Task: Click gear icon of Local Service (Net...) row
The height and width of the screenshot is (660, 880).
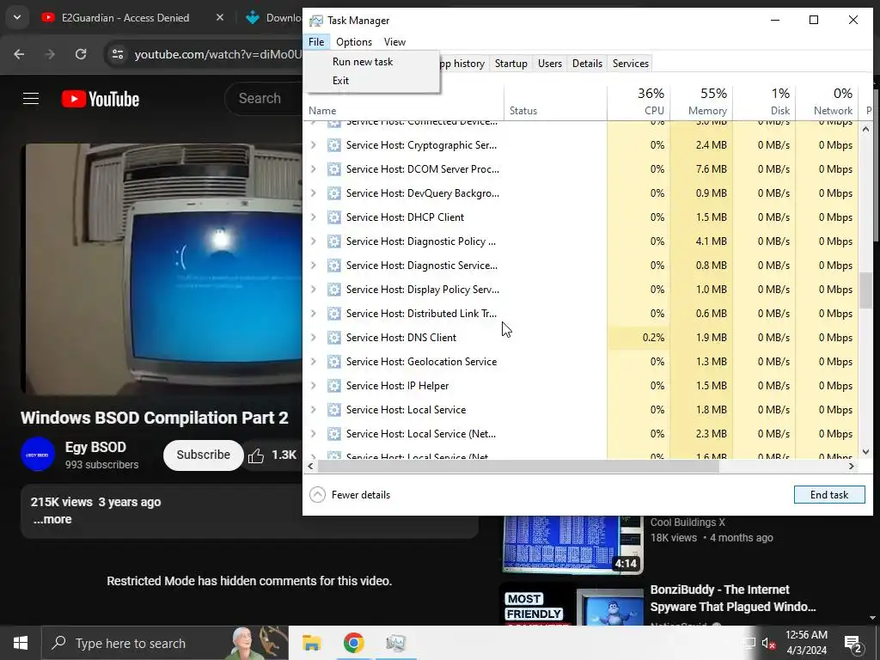Action: (x=334, y=434)
